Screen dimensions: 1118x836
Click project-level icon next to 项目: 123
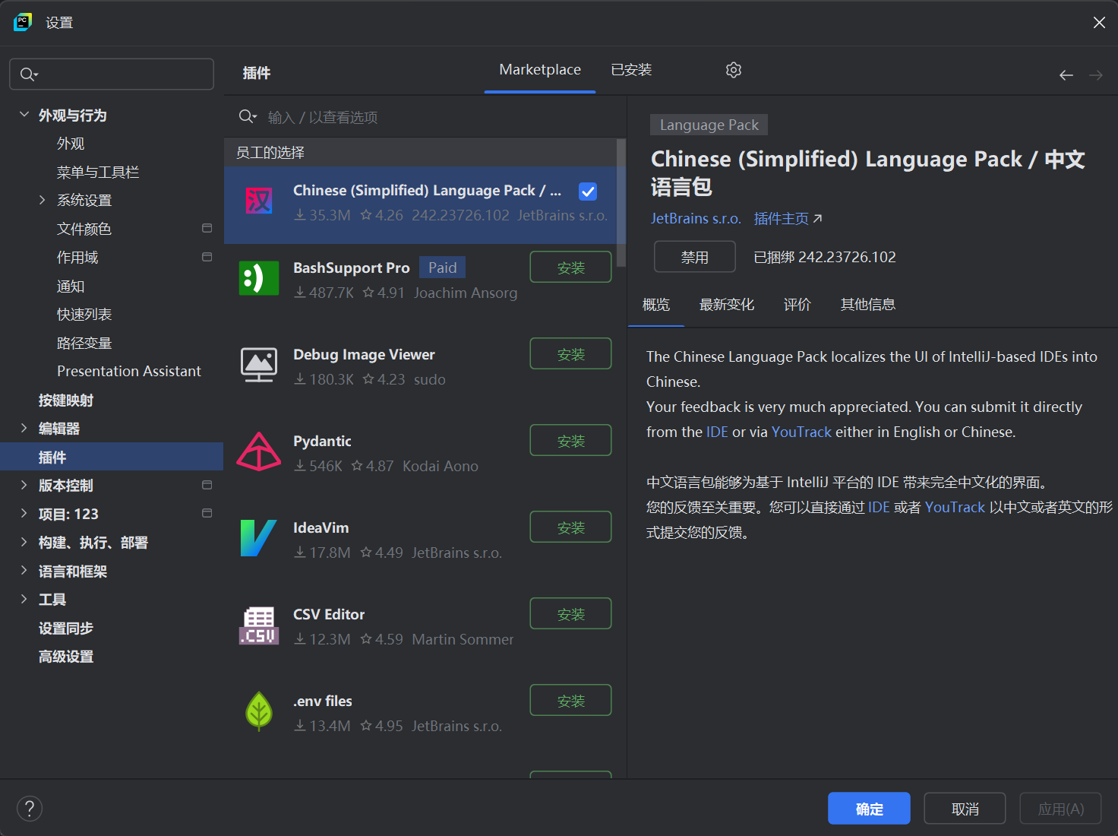207,513
